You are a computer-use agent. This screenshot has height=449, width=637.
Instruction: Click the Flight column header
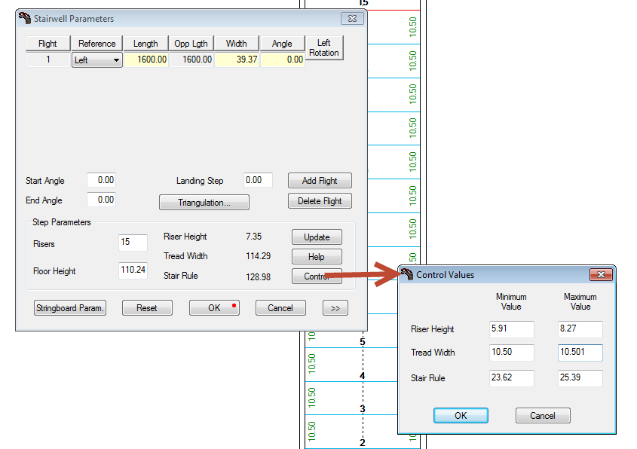(x=47, y=44)
